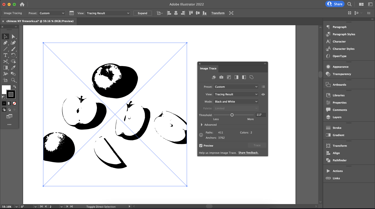Open the Appearance panel
The height and width of the screenshot is (209, 375).
pyautogui.click(x=340, y=67)
